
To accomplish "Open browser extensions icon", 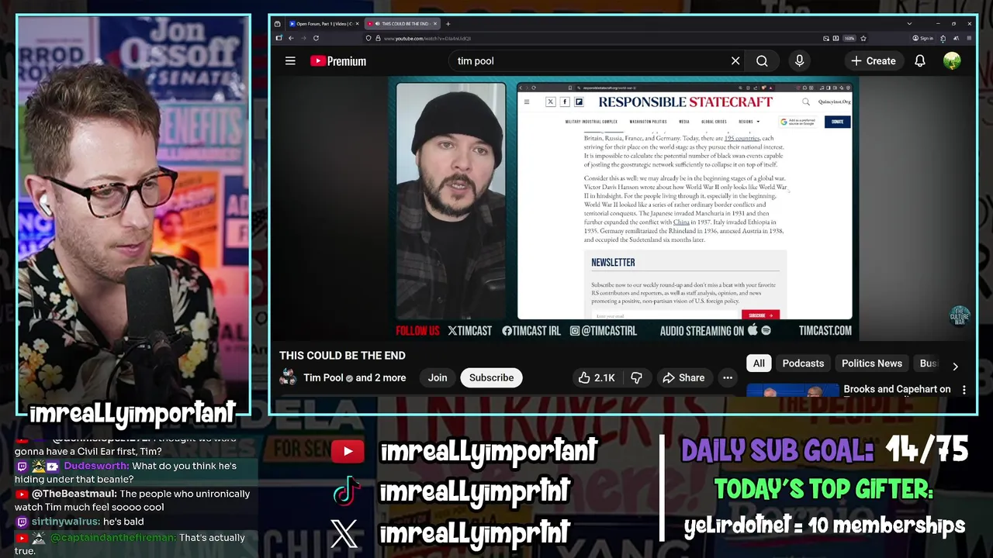I will (x=943, y=38).
